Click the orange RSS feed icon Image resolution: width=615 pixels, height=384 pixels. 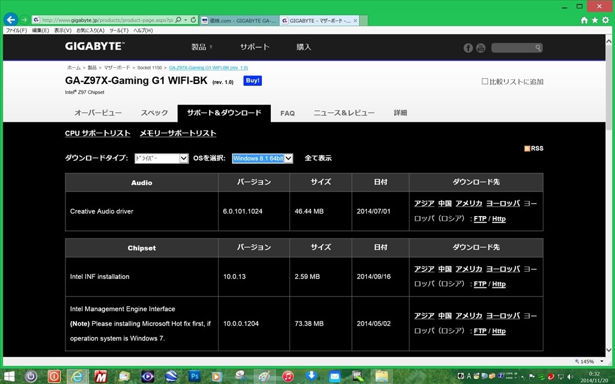coord(527,149)
